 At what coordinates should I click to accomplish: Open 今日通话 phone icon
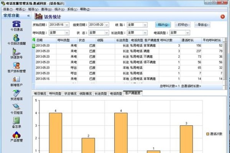pos(16,24)
